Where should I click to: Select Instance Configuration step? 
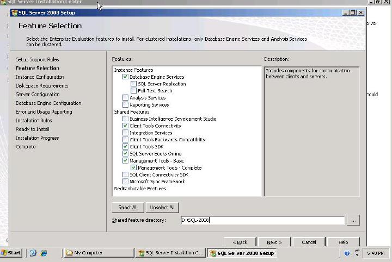[40, 77]
